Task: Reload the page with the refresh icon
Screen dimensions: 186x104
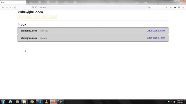Action: point(11,8)
